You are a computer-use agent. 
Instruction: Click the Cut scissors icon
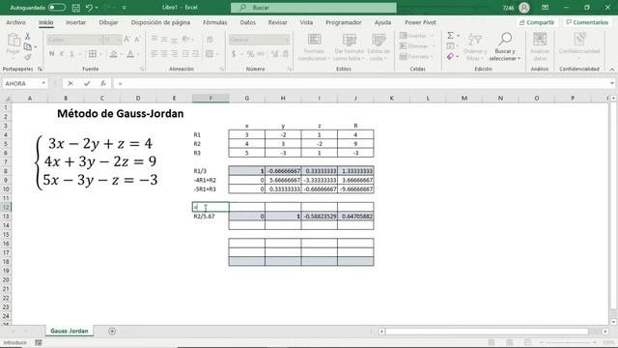pos(28,37)
